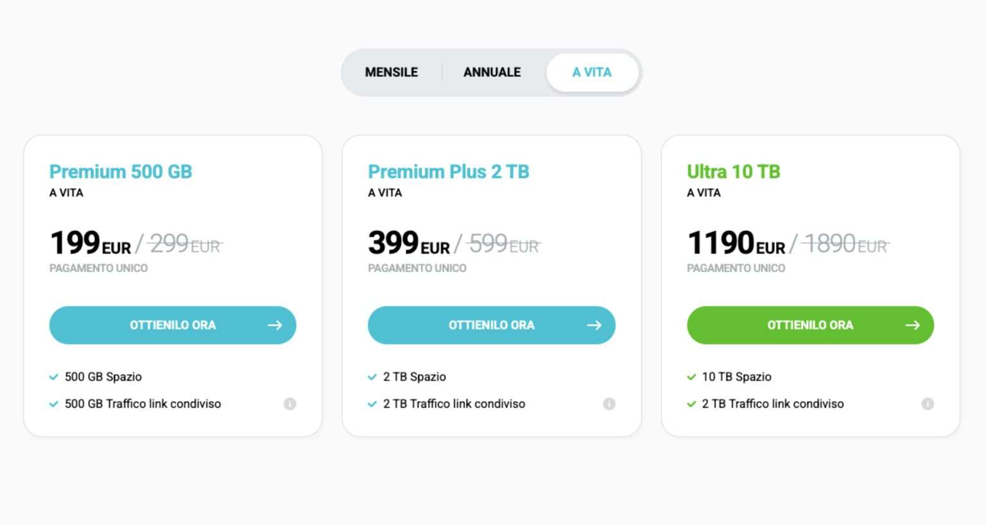The image size is (986, 525).
Task: Click the arrow icon inside the green Ultra 10 TB button
Action: (x=912, y=325)
